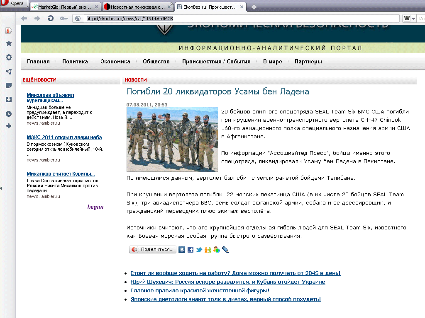Viewport: 425px width, 318px height.
Task: Open the Bookmarks star panel
Action: point(9,43)
